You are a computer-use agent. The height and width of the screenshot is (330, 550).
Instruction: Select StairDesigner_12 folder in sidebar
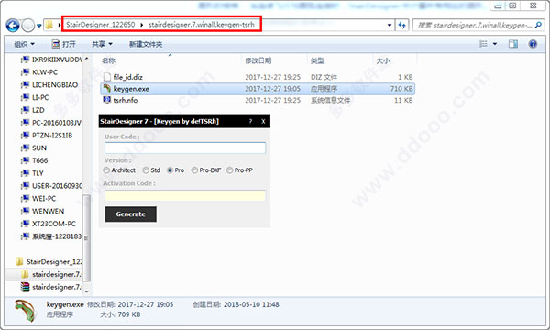tap(49, 261)
